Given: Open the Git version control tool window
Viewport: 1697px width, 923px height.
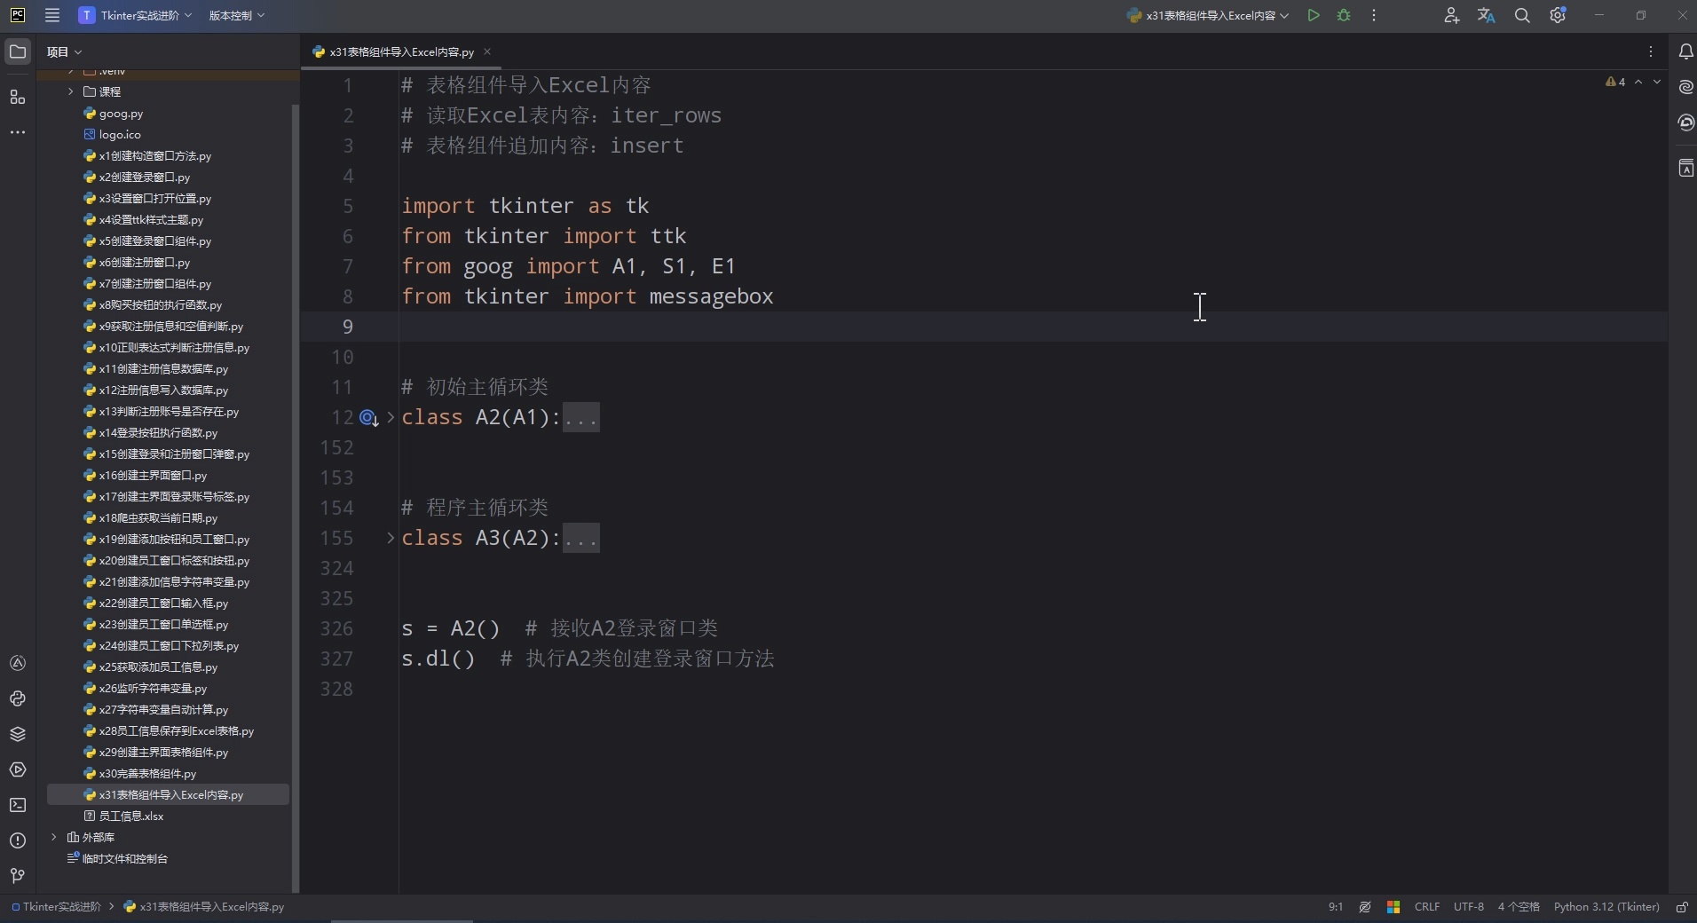Looking at the screenshot, I should 18,876.
